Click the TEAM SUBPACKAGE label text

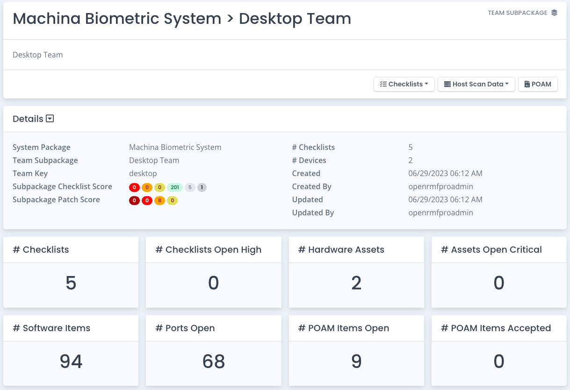point(518,13)
